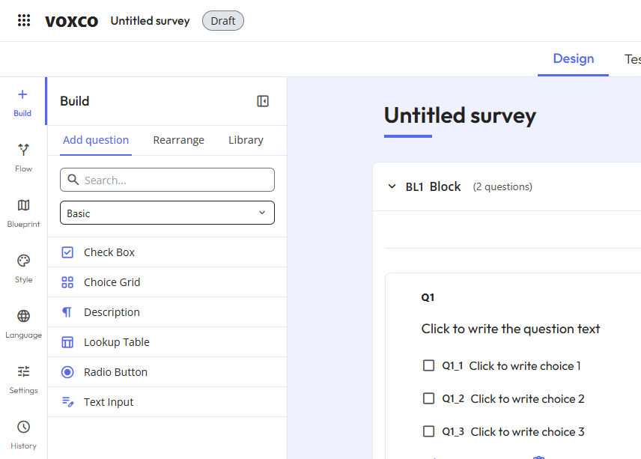641x459 pixels.
Task: Click to write the Q1 question text
Action: pos(511,329)
